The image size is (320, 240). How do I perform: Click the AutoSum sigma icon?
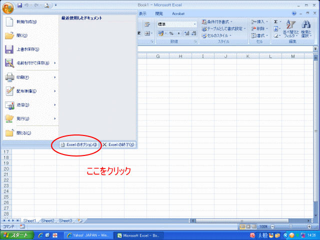click(x=276, y=21)
